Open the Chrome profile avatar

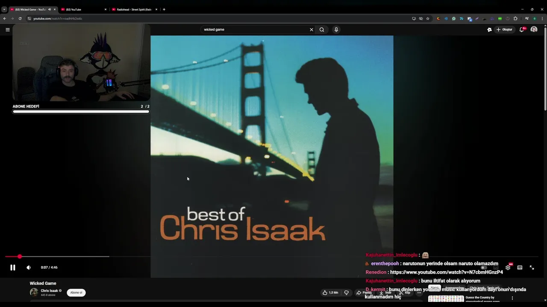click(x=534, y=18)
